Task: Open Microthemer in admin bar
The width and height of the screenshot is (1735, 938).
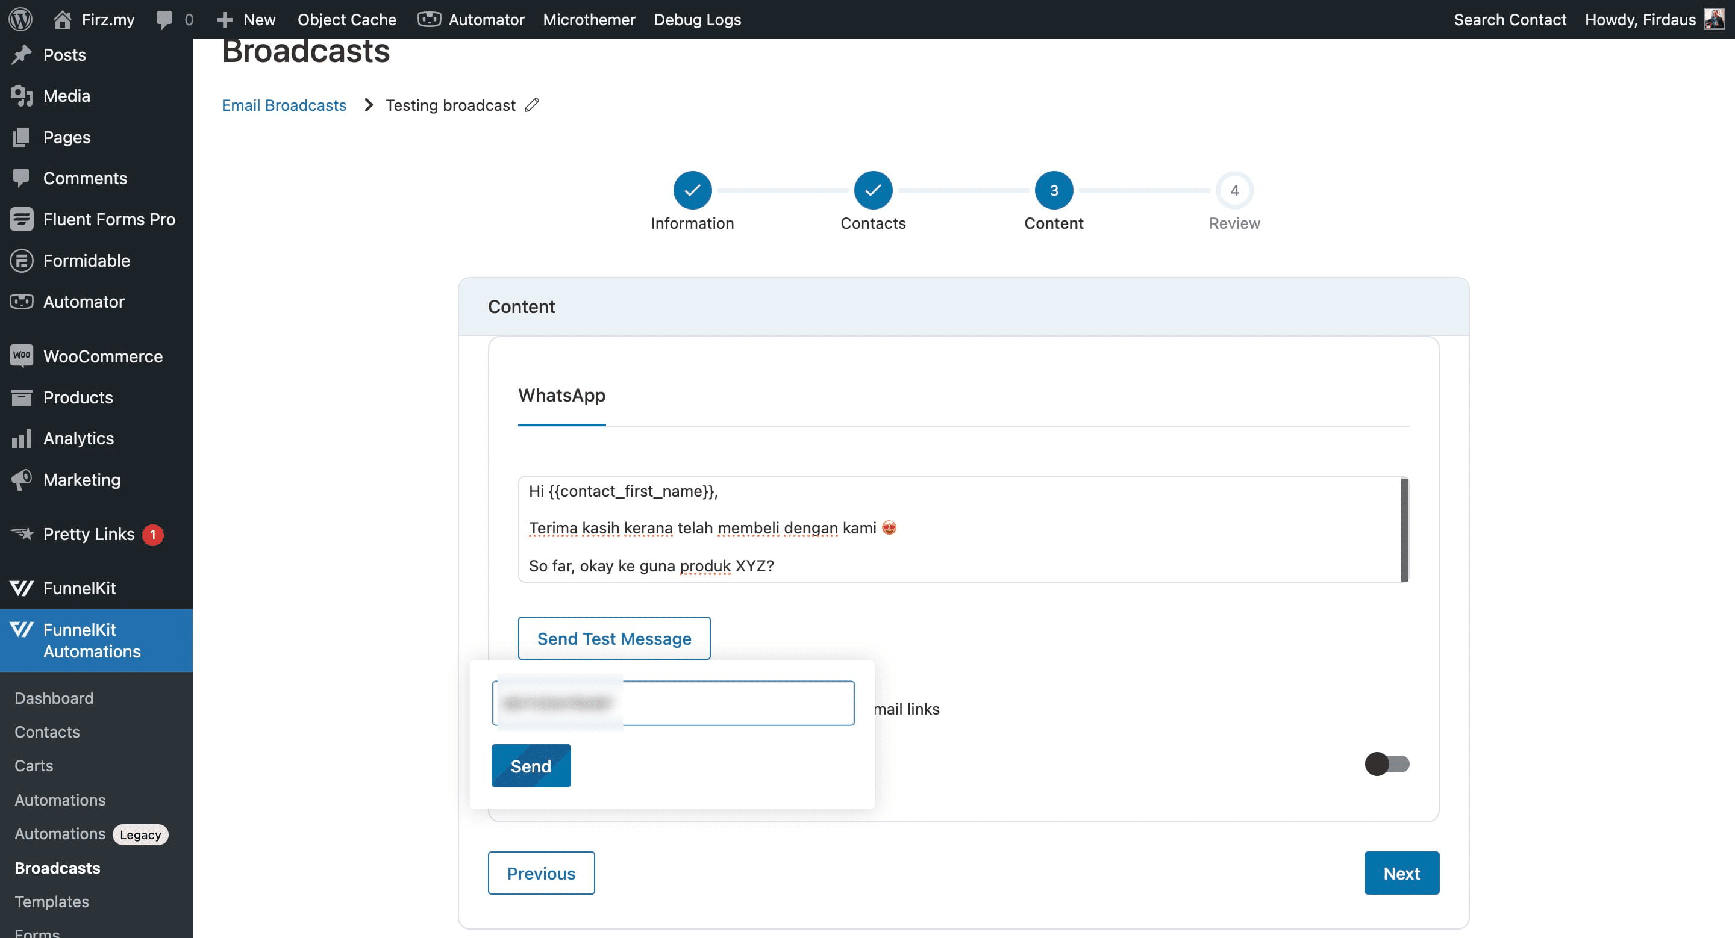Action: click(589, 19)
